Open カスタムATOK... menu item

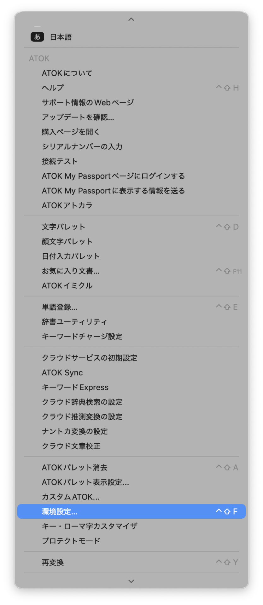[131, 497]
